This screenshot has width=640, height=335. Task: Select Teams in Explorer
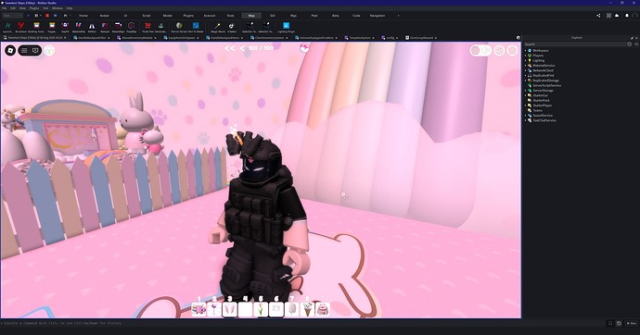click(537, 110)
